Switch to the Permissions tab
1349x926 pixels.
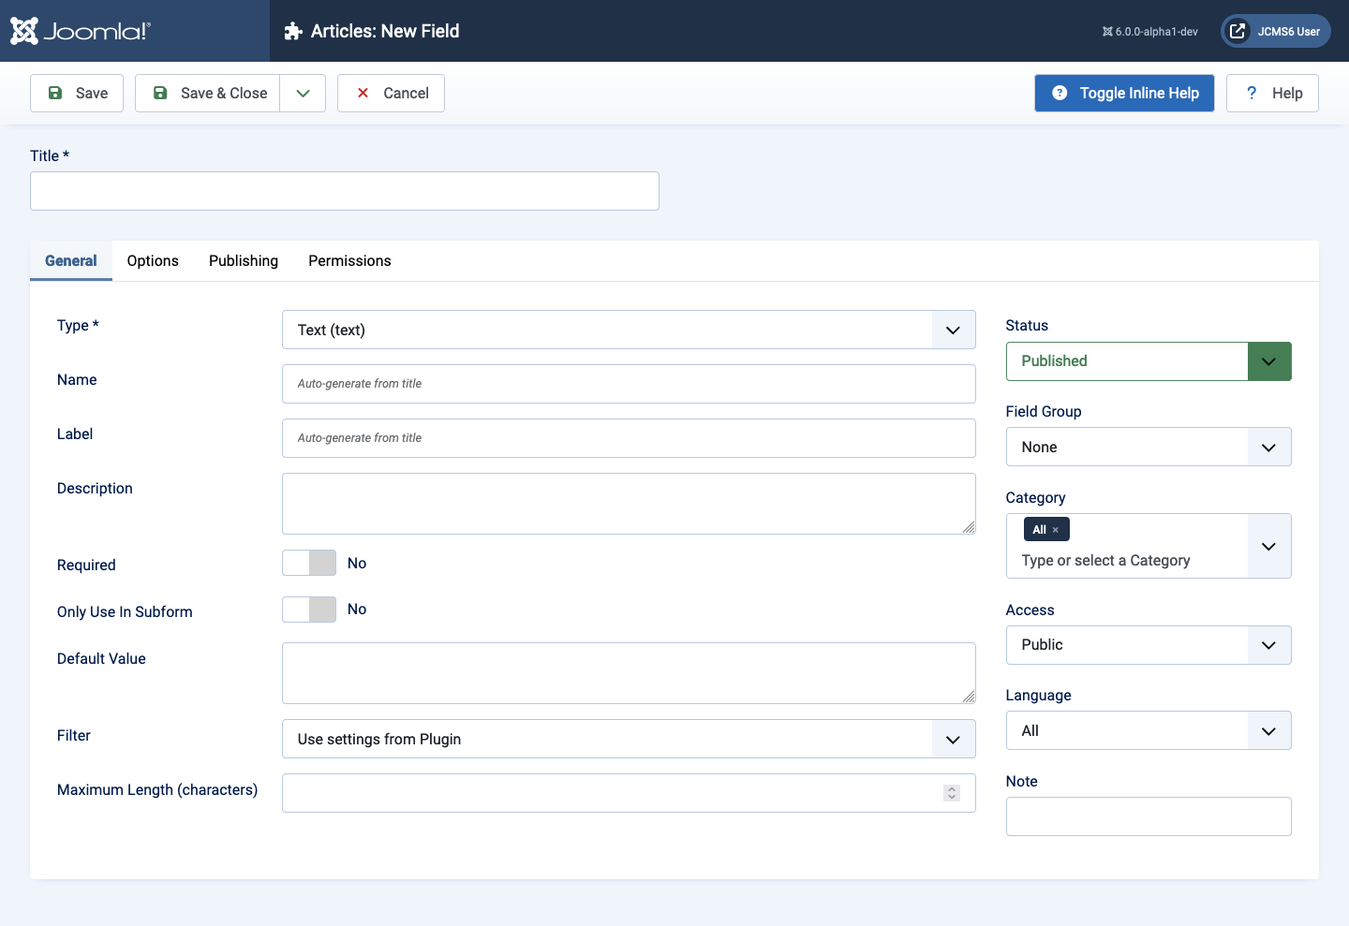click(x=349, y=260)
